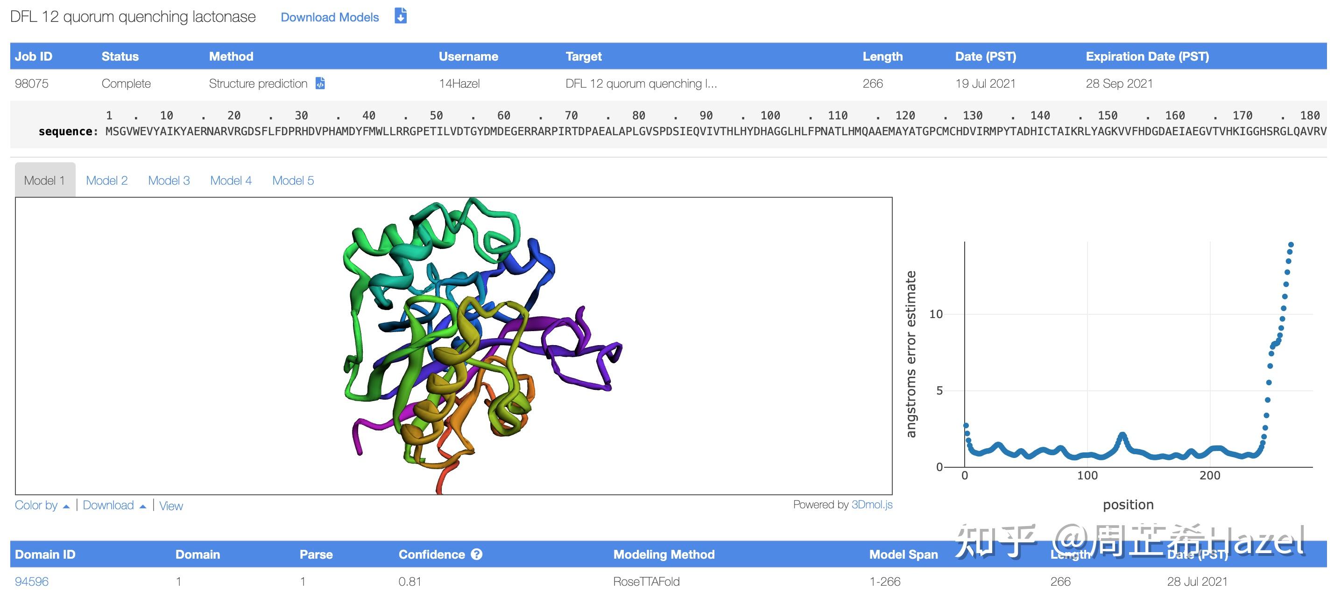1341x596 pixels.
Task: Click the Status column header
Action: pyautogui.click(x=120, y=56)
